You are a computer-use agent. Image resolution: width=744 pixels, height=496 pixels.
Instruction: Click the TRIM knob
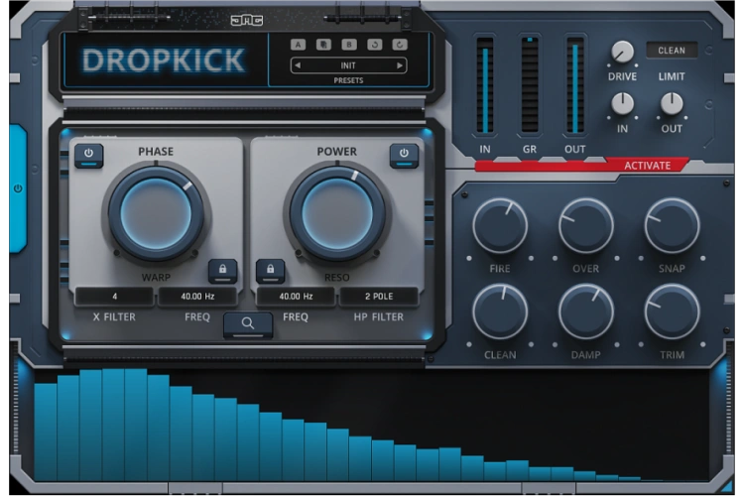pos(672,311)
